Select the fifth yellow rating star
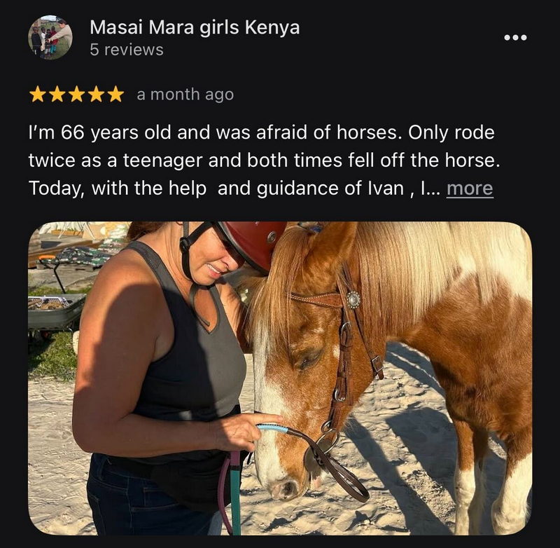 [x=115, y=95]
